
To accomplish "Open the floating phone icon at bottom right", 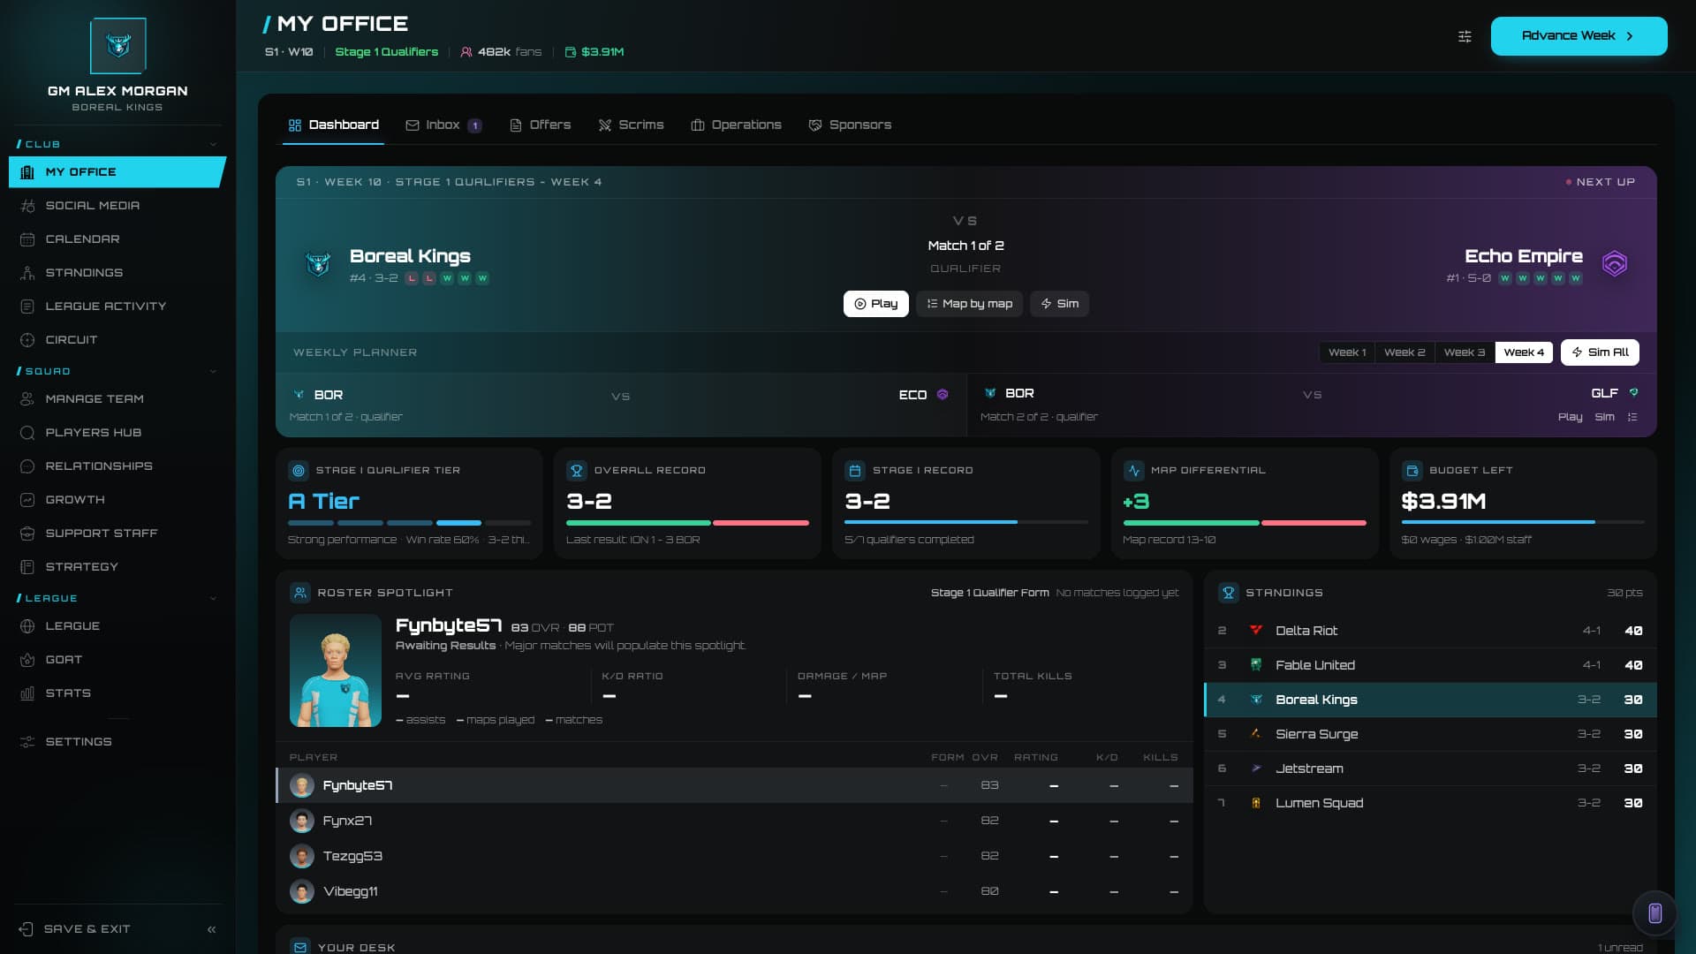I will (x=1654, y=913).
